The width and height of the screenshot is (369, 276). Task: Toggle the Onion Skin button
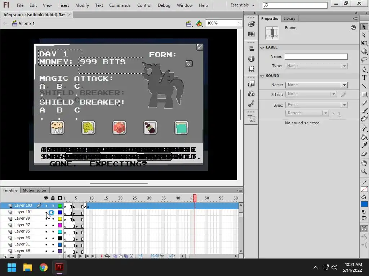(115, 256)
